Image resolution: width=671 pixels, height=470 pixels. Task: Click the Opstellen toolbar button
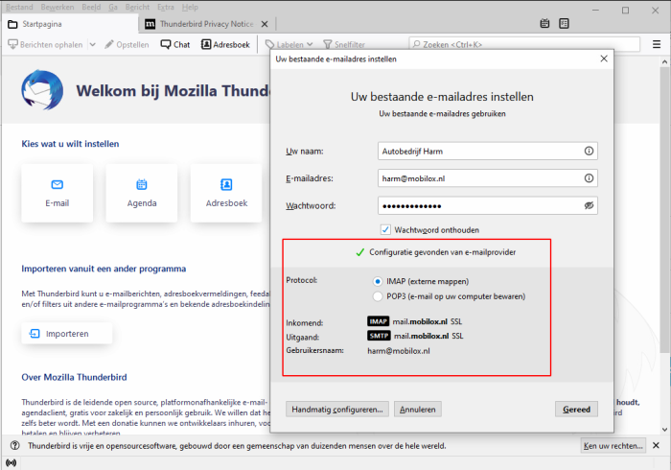coord(127,44)
